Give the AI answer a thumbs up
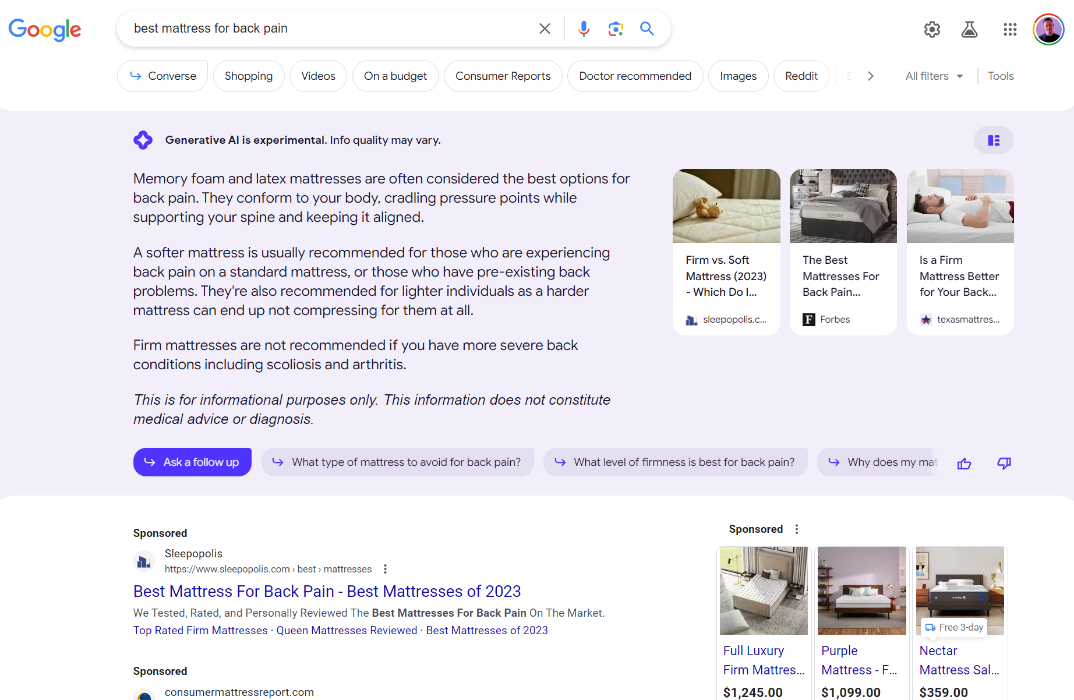 pyautogui.click(x=964, y=463)
